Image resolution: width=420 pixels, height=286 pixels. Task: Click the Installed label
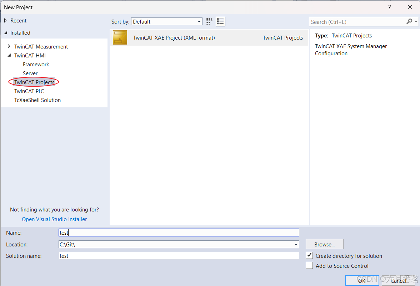[x=20, y=33]
